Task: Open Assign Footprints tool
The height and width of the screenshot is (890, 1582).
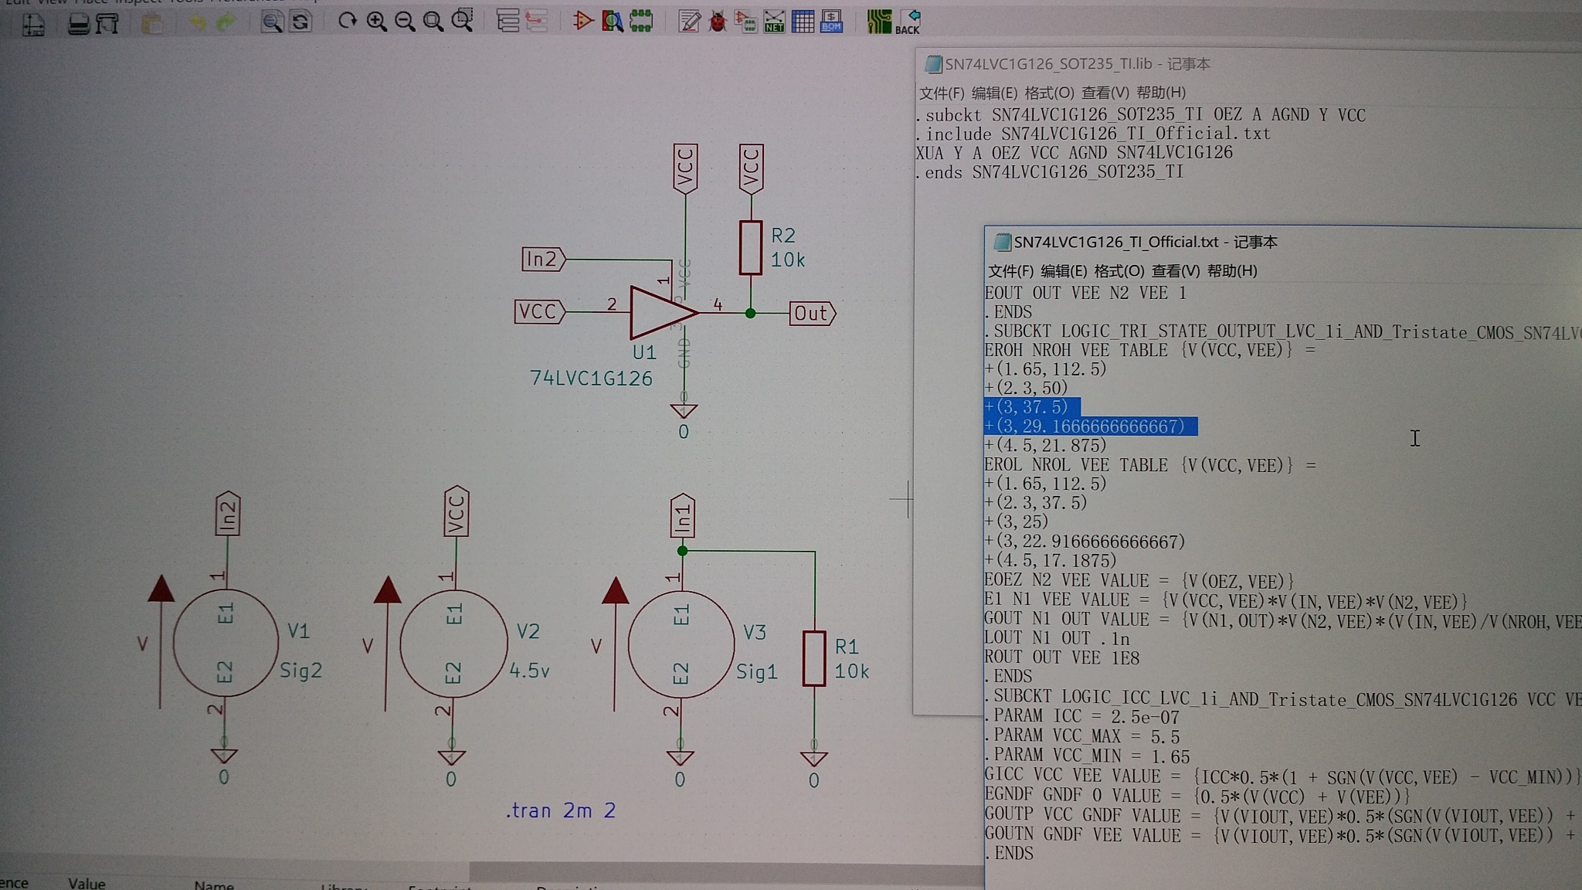Action: [x=745, y=22]
